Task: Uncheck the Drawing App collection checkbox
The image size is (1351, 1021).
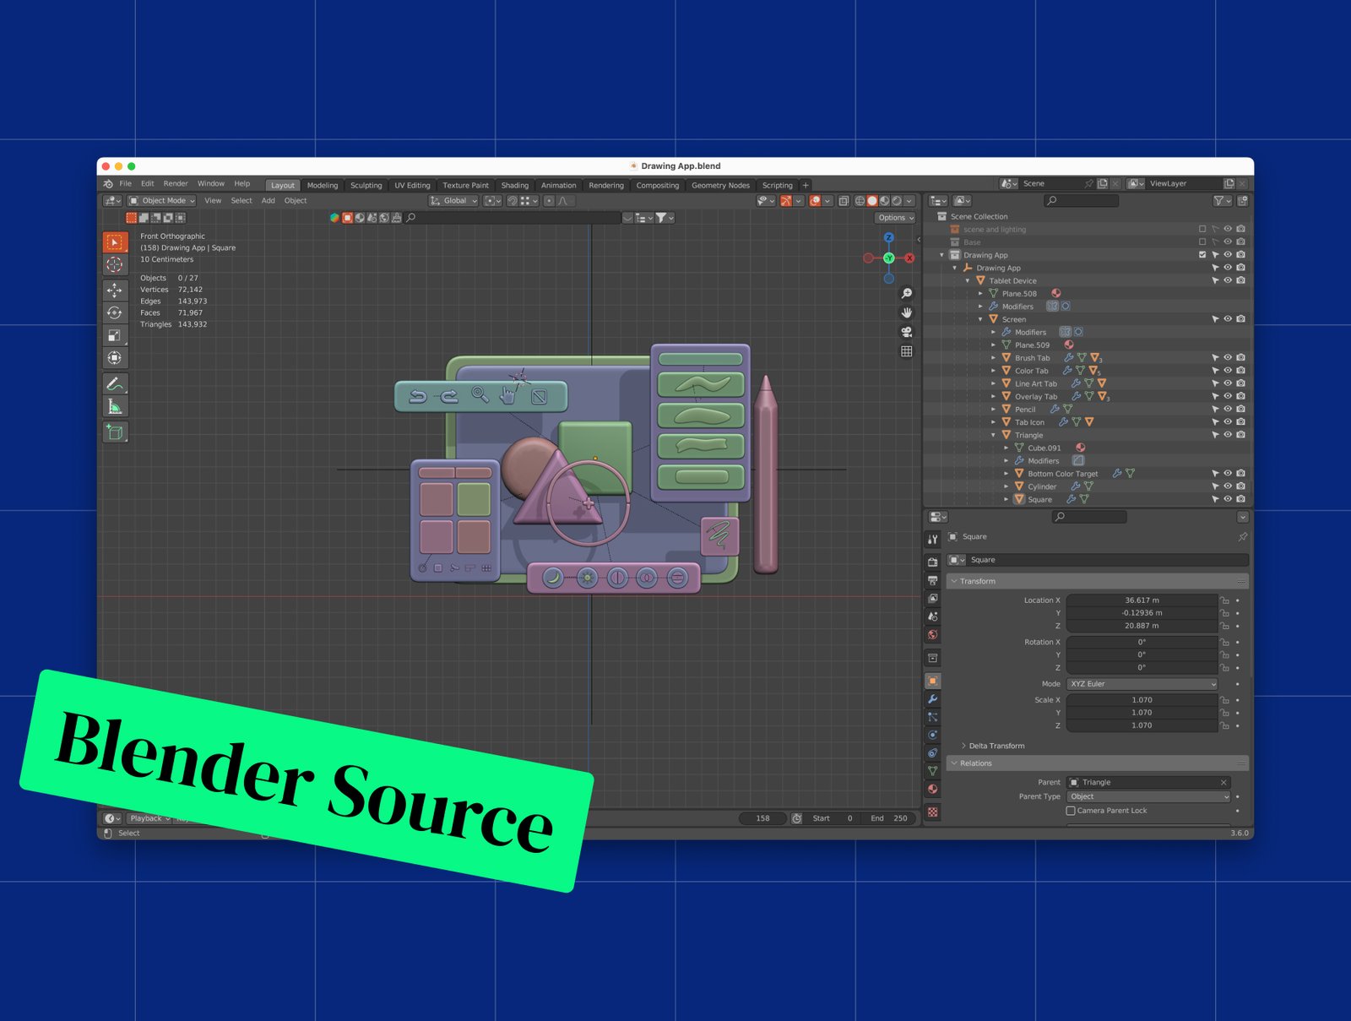Action: (1202, 255)
